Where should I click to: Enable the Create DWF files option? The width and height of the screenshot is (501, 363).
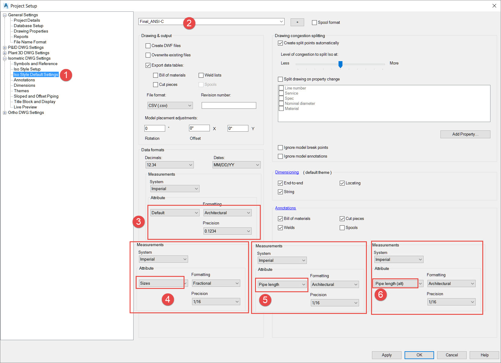pos(148,45)
